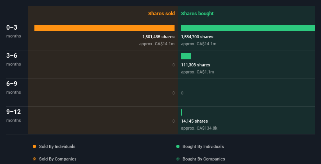This screenshot has height=164, width=321.
Task: Click 'approx. CA$14.1m' under shares bought
Action: point(199,44)
